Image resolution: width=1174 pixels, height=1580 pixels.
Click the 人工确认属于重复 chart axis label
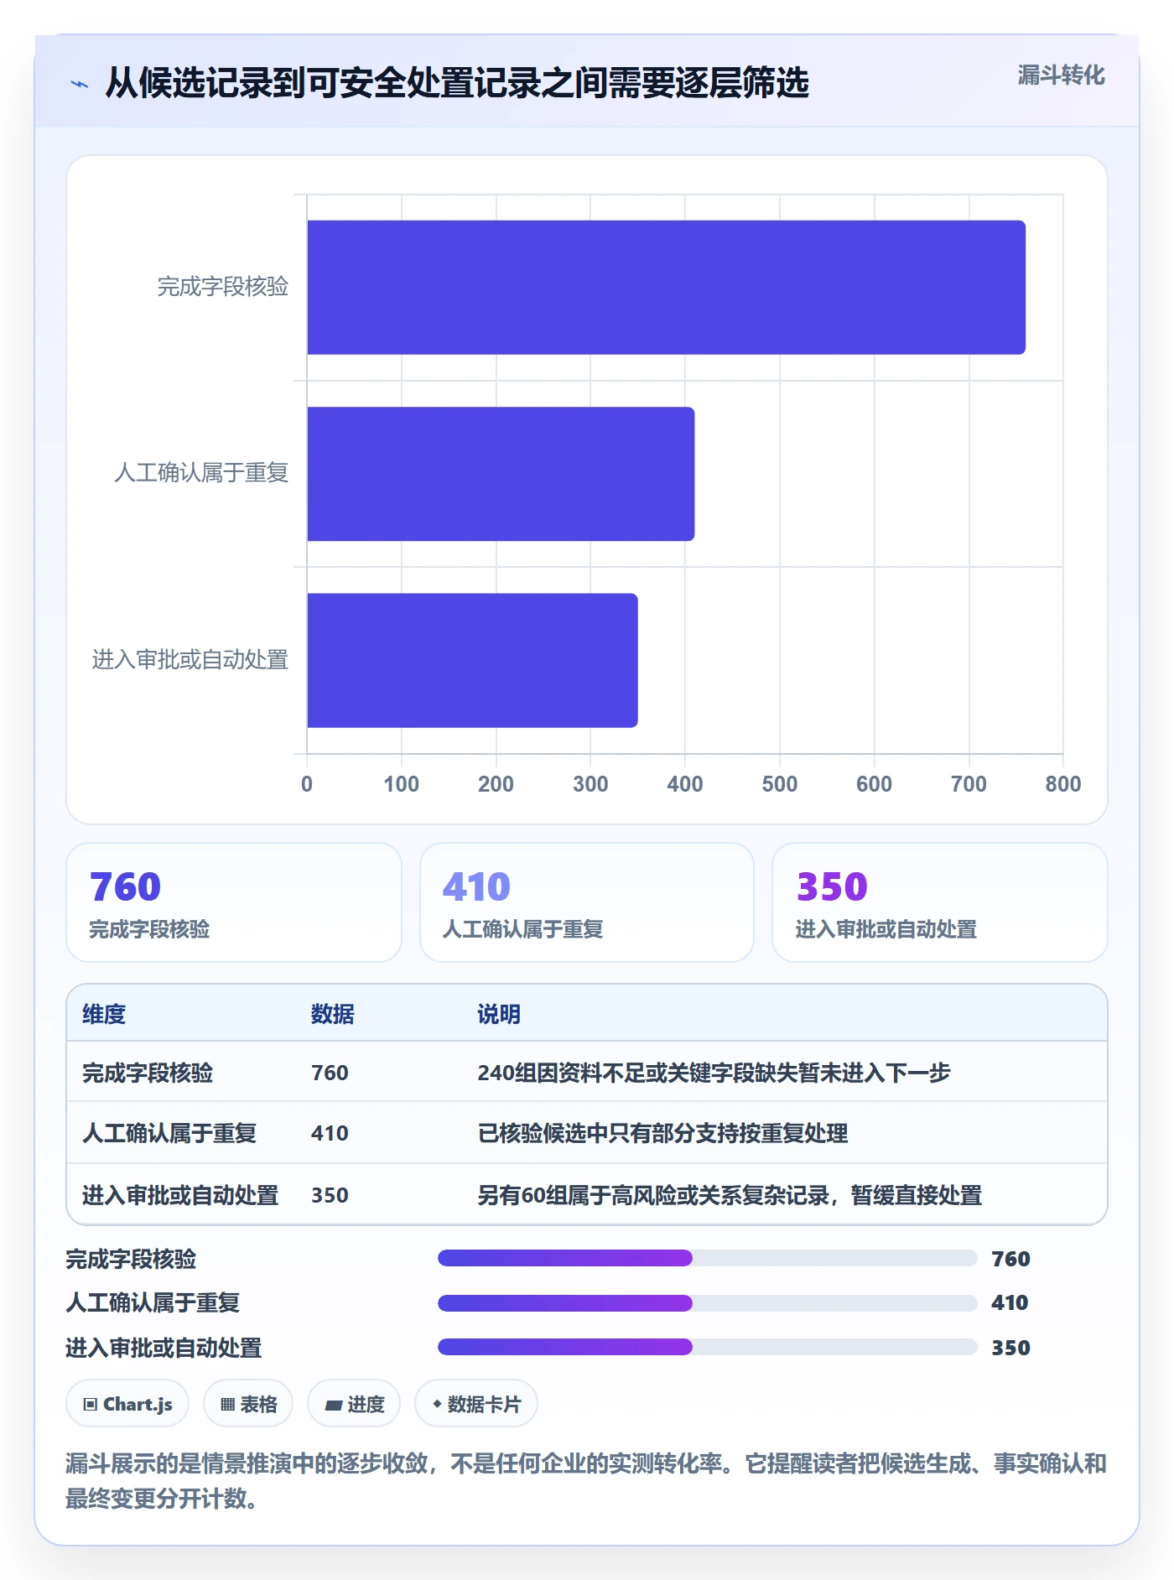coord(201,473)
